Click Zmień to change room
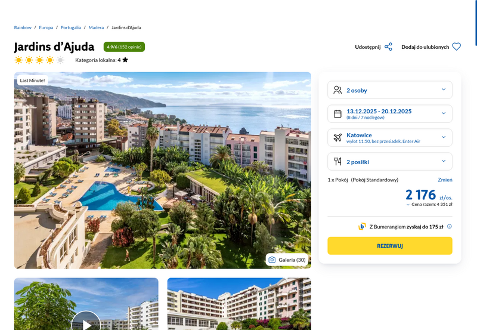Image resolution: width=477 pixels, height=330 pixels. (445, 180)
